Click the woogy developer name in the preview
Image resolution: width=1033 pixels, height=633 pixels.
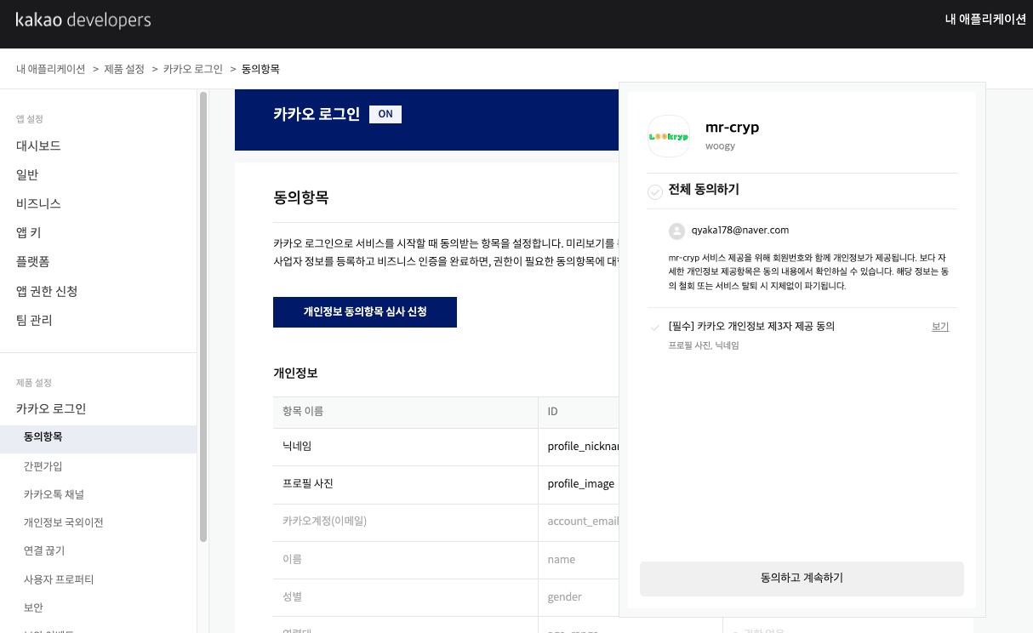click(720, 146)
